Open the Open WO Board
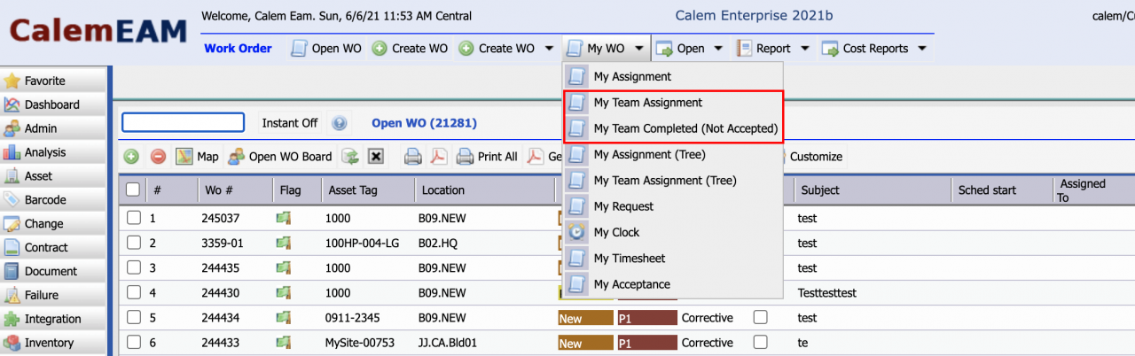 [280, 157]
